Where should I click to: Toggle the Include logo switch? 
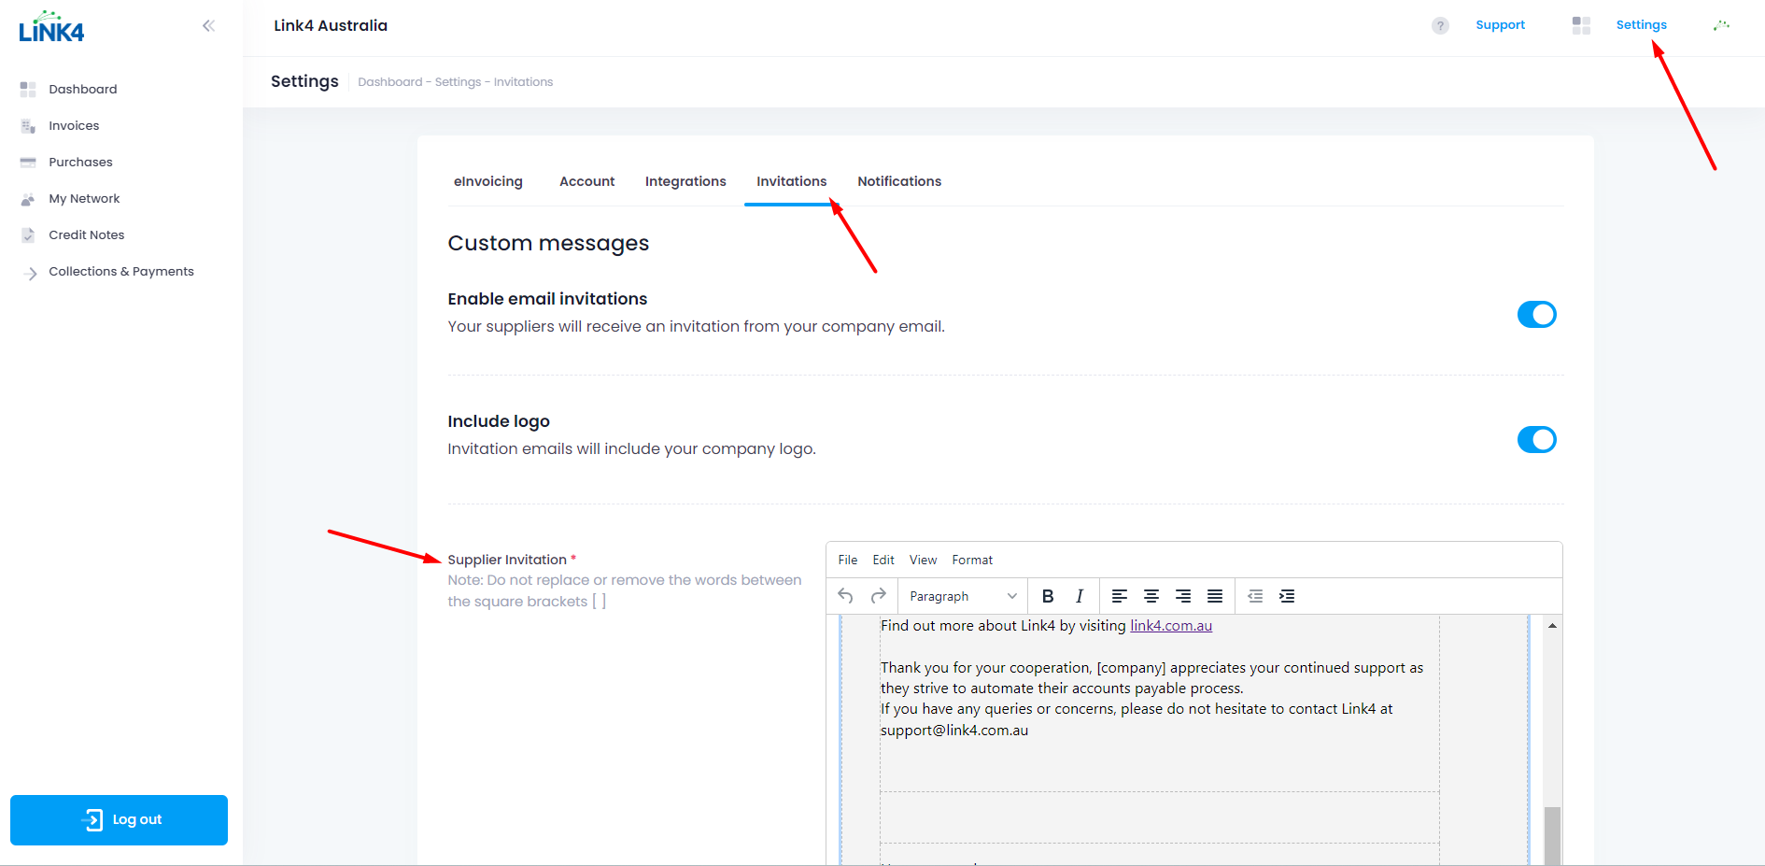1537,439
